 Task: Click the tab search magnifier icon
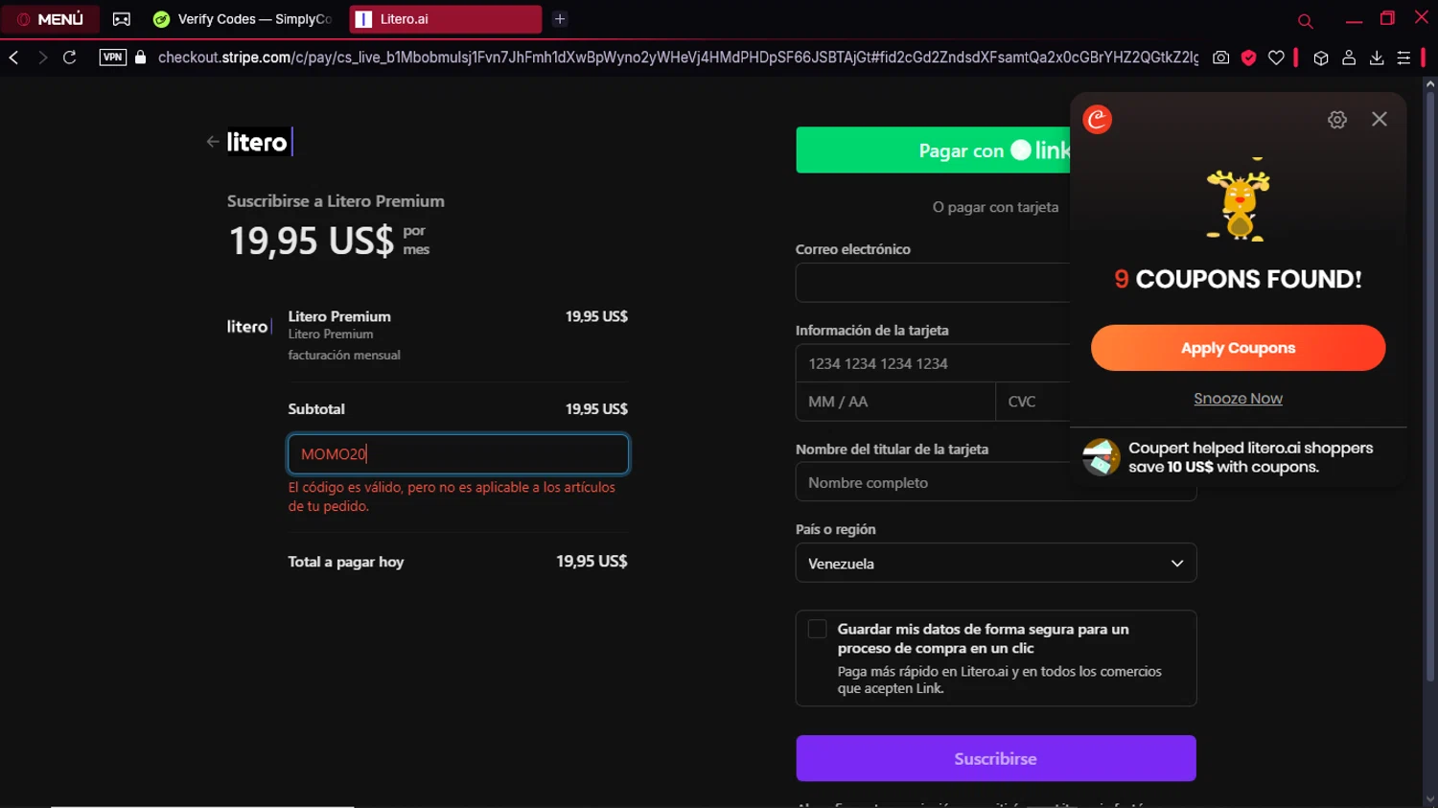click(x=1305, y=20)
